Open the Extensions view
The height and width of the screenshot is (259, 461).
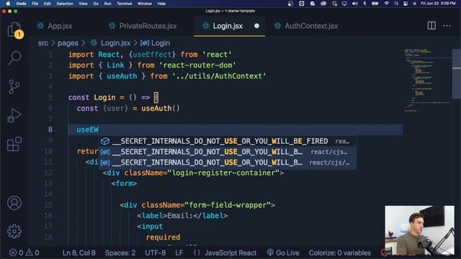pyautogui.click(x=14, y=144)
